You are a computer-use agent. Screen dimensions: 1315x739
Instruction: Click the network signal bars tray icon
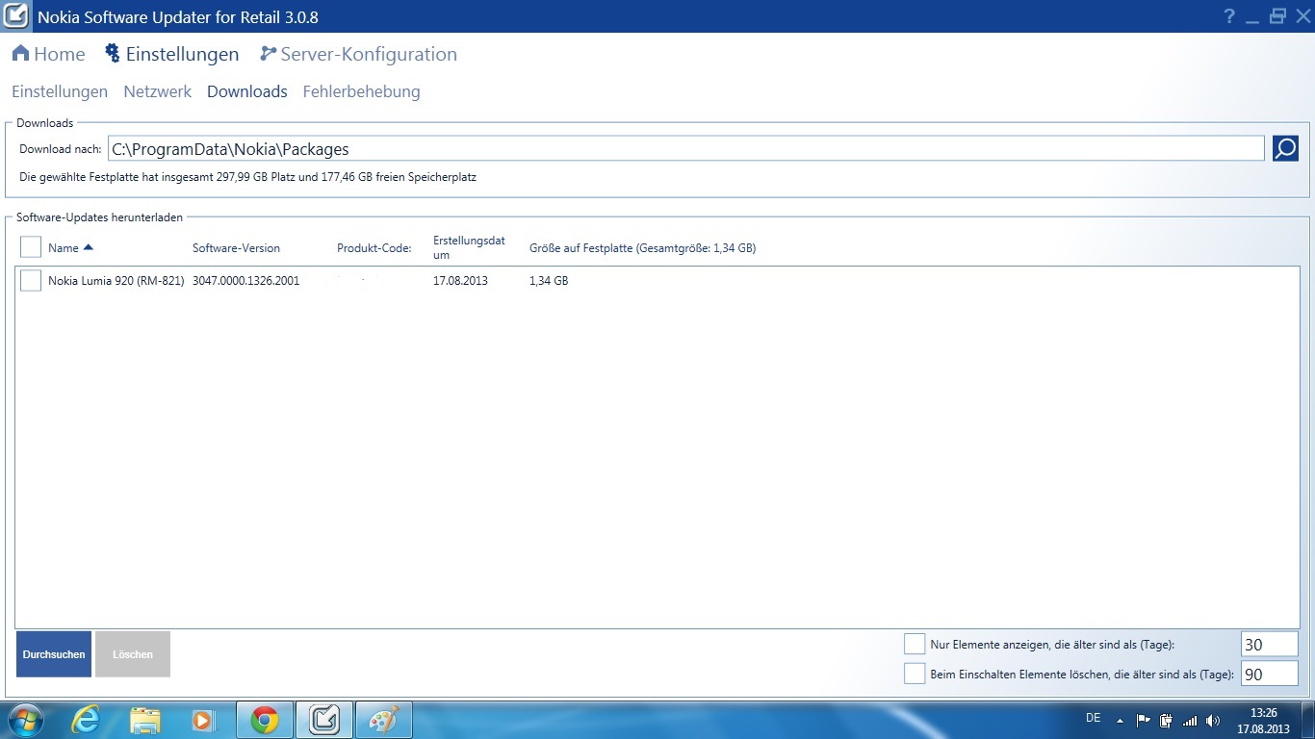[x=1190, y=720]
